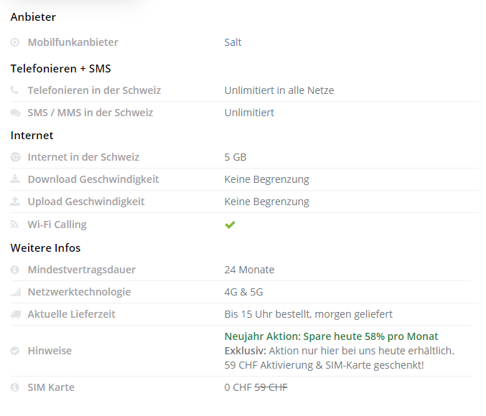
Task: Click the truck icon beside Aktuelle Lieferzeit
Action: tap(15, 314)
